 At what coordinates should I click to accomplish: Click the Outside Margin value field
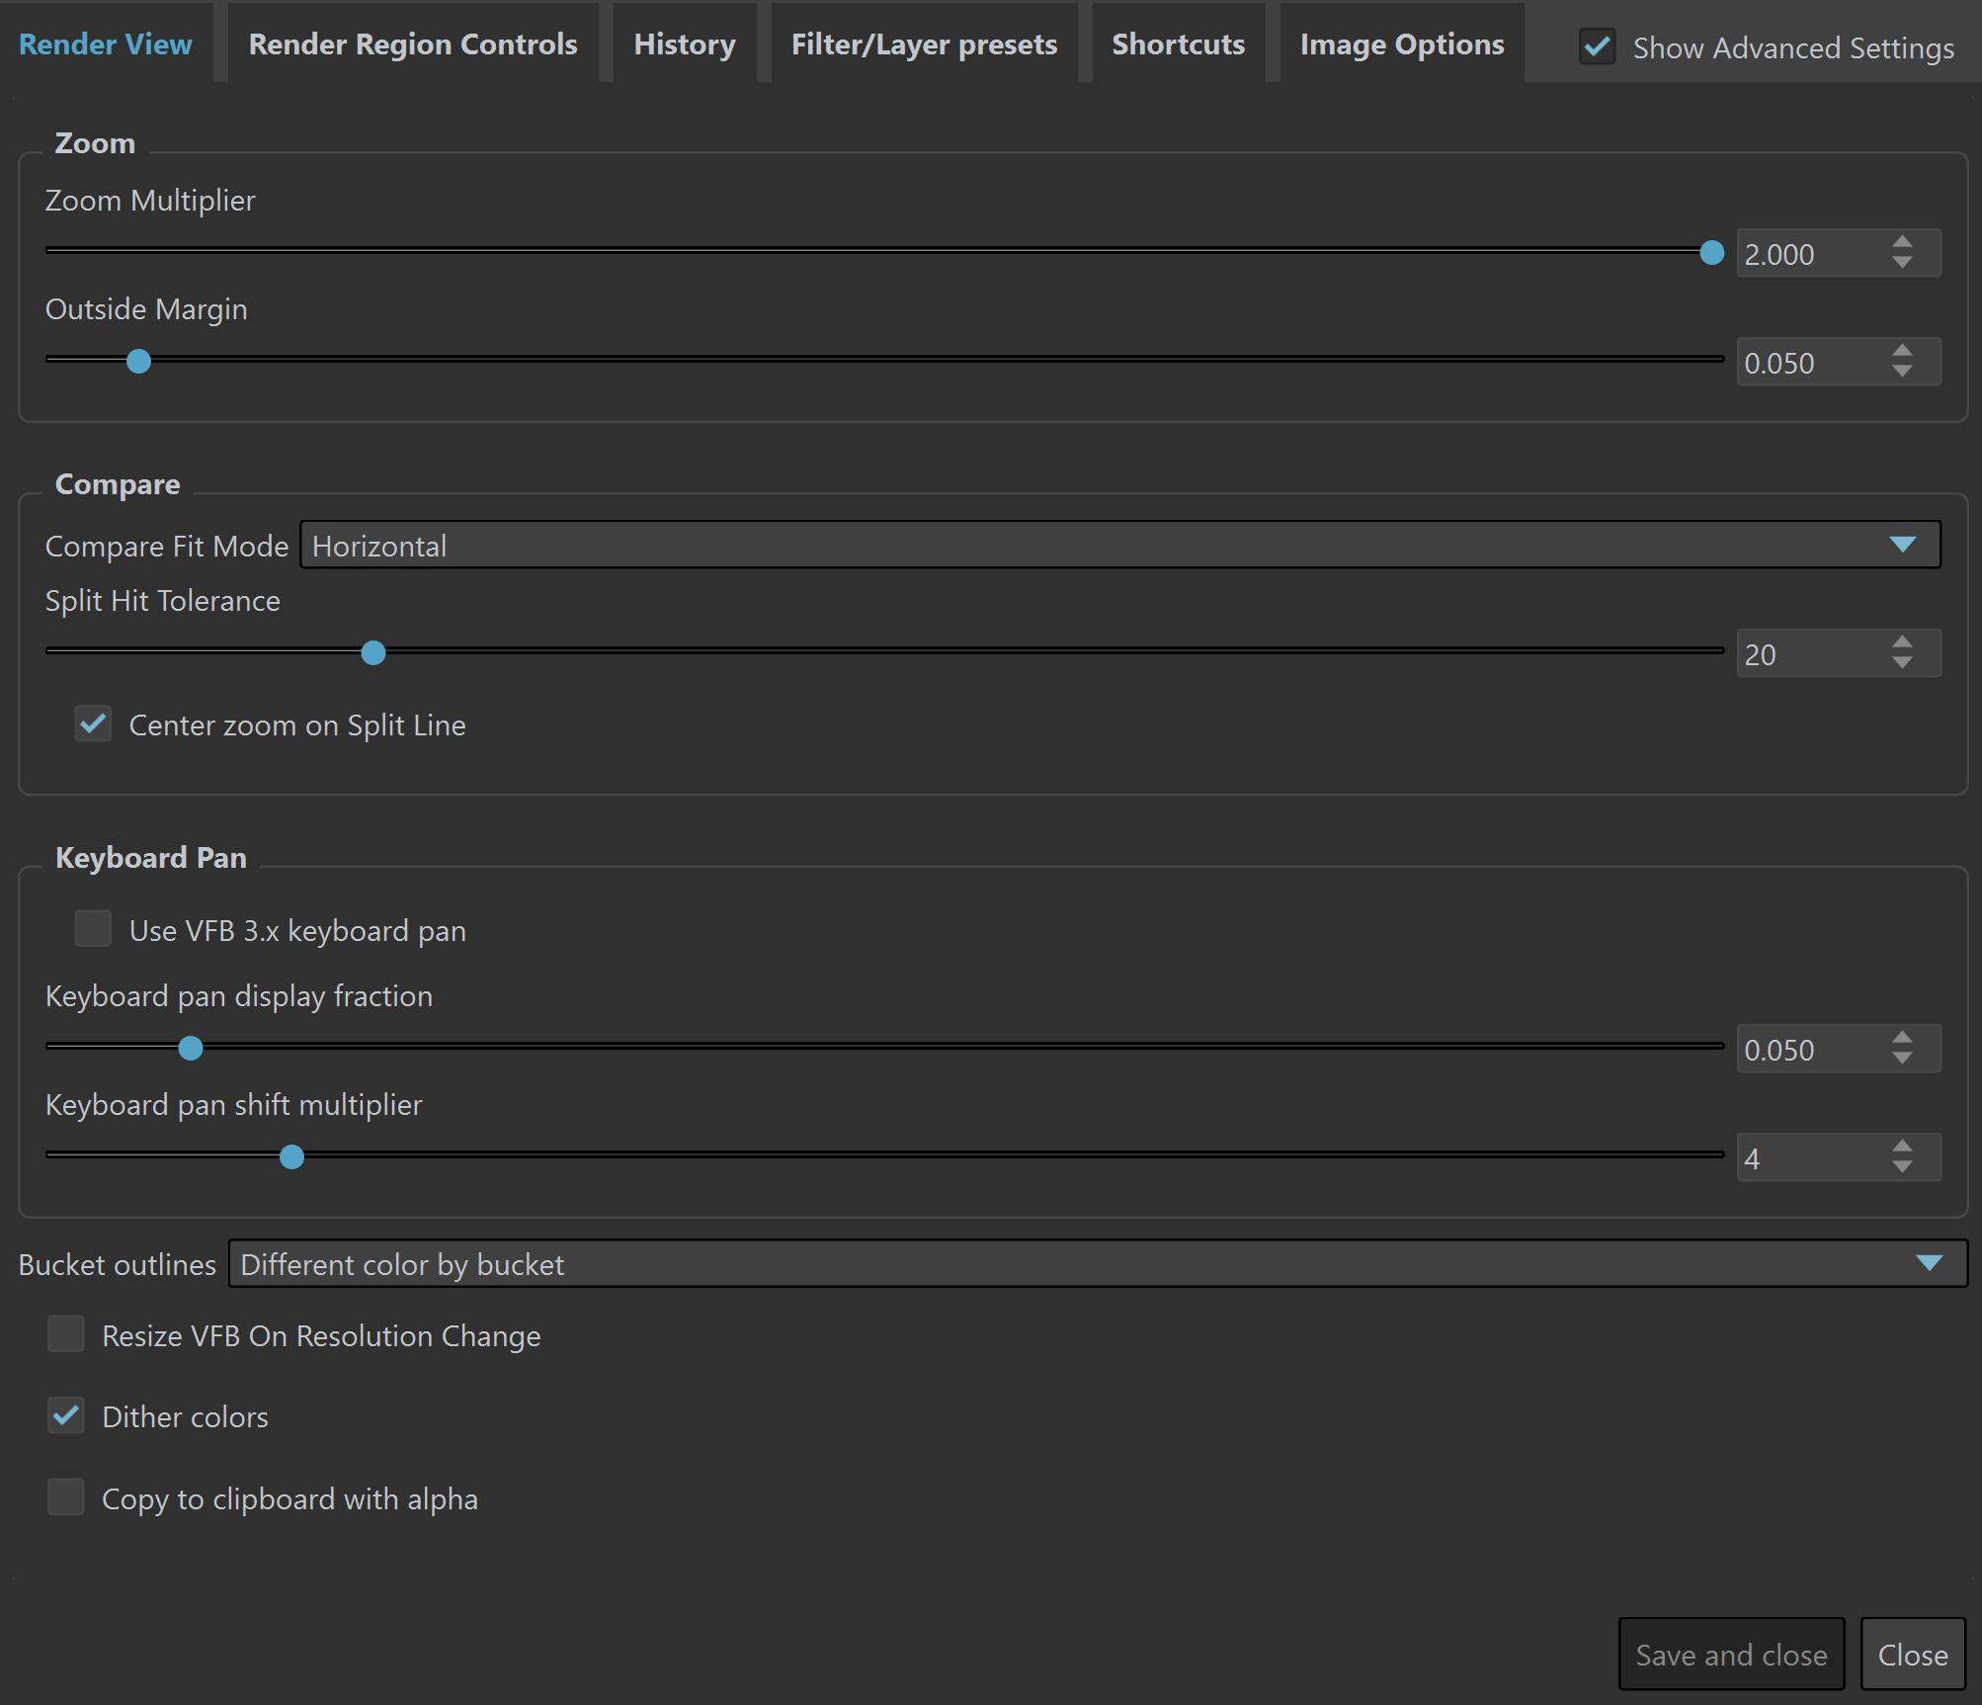tap(1813, 363)
